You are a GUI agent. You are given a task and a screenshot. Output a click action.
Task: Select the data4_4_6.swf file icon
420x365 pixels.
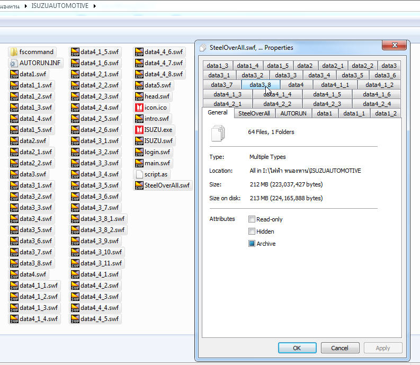point(139,52)
